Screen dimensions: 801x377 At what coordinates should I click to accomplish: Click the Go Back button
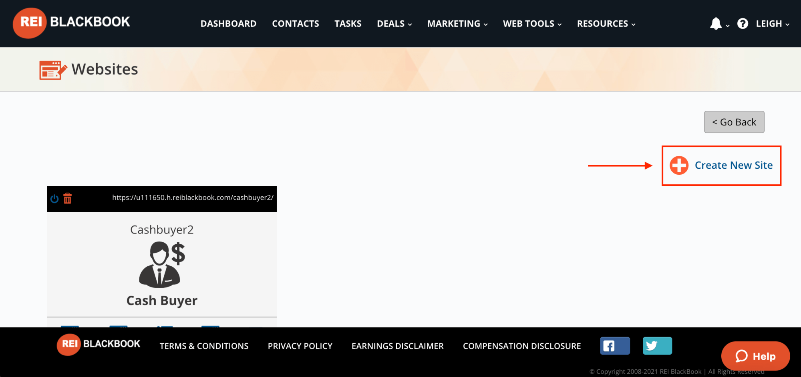tap(734, 122)
